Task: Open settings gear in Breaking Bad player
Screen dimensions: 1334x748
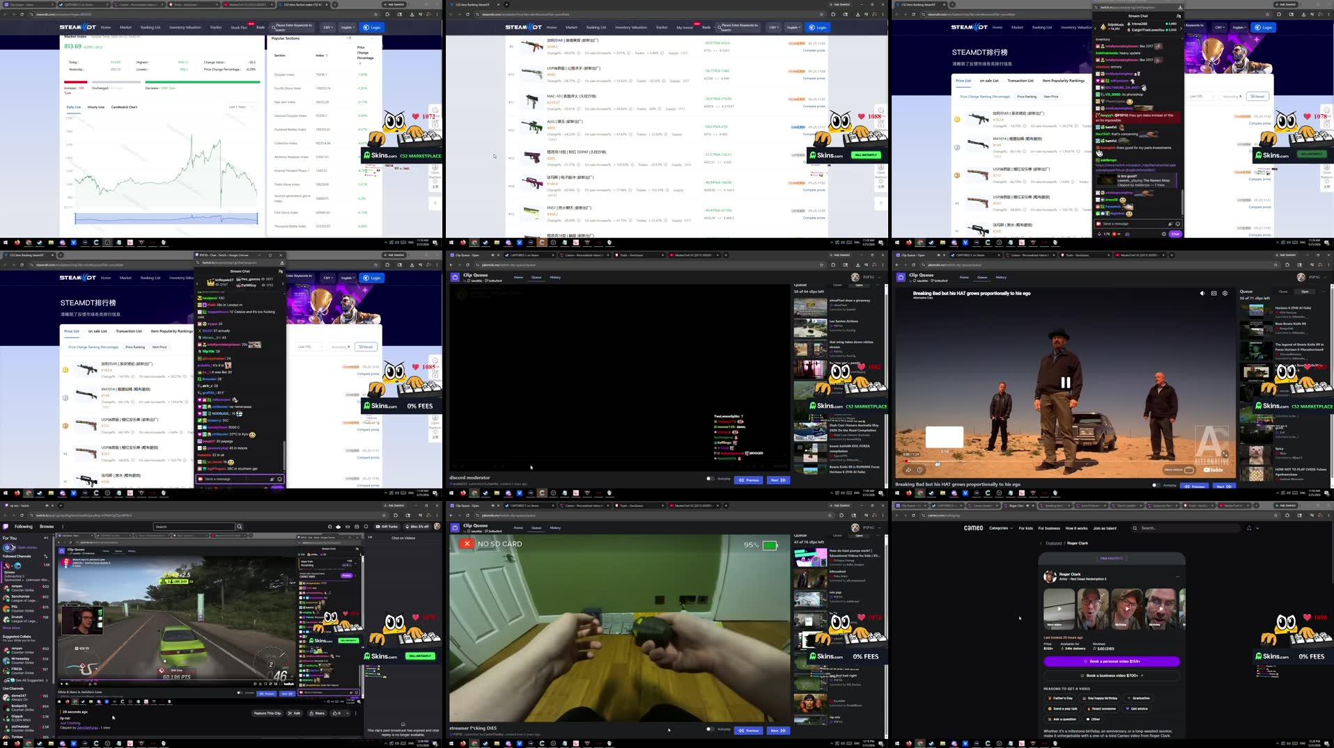Action: (x=1225, y=294)
